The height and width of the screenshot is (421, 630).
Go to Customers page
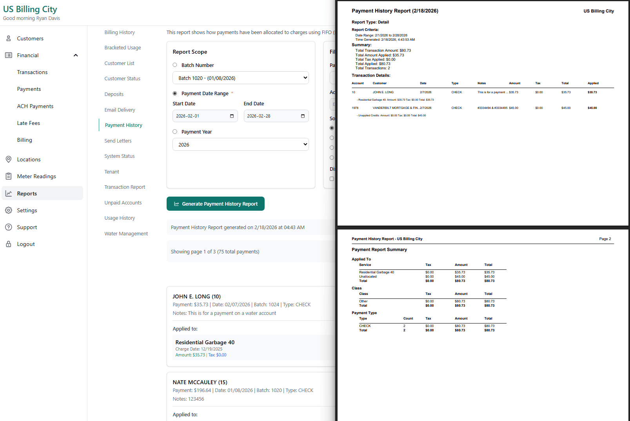[x=30, y=38]
